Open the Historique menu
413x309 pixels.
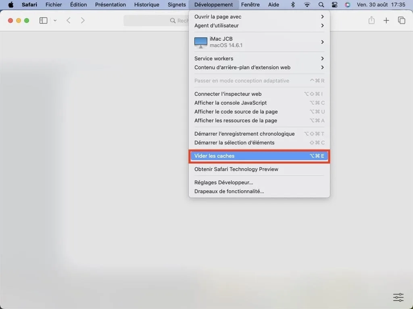point(146,4)
